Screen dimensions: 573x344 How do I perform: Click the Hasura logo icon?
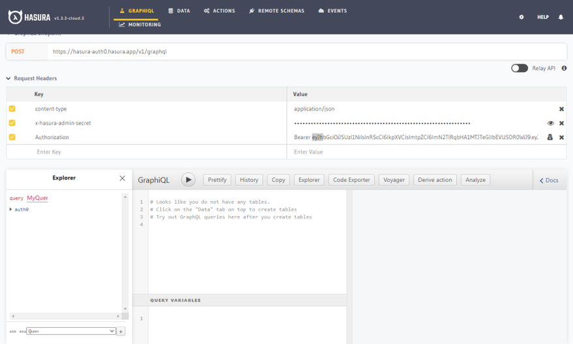16,17
